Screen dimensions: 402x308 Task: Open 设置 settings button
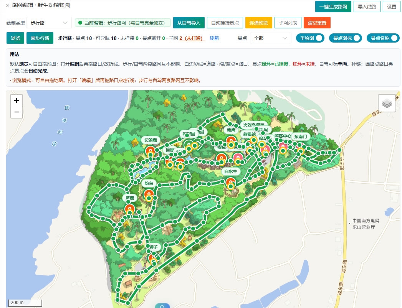tap(392, 7)
